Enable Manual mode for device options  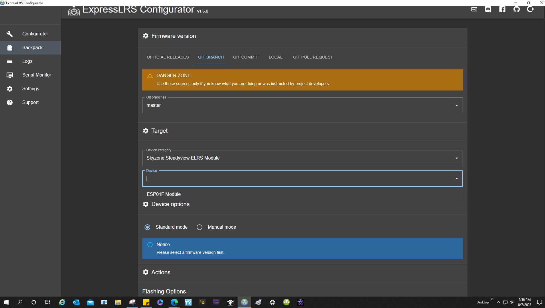click(x=200, y=227)
